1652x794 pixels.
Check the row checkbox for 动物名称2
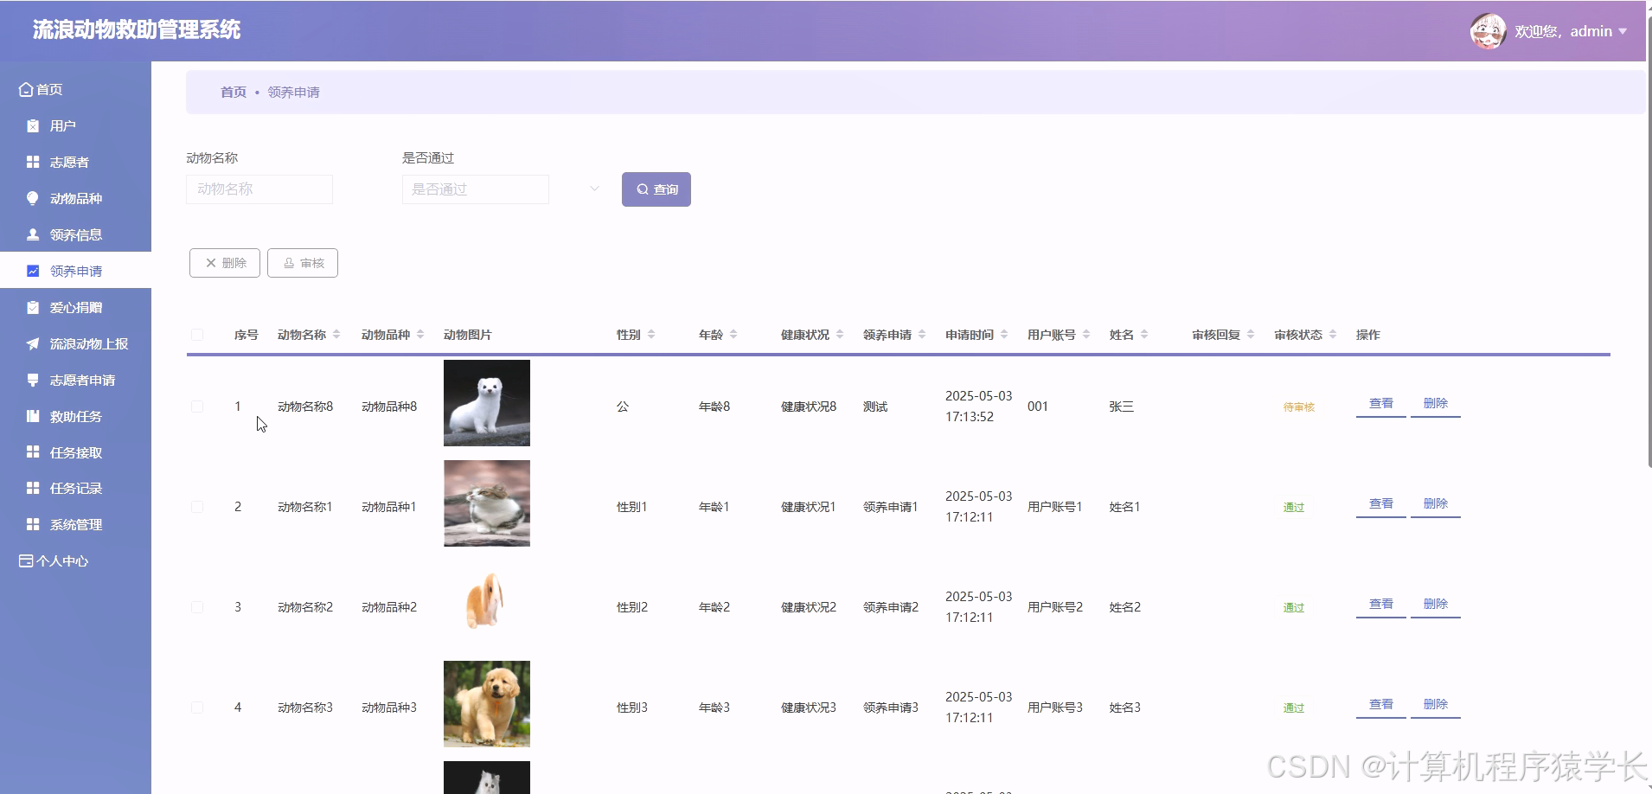click(197, 606)
